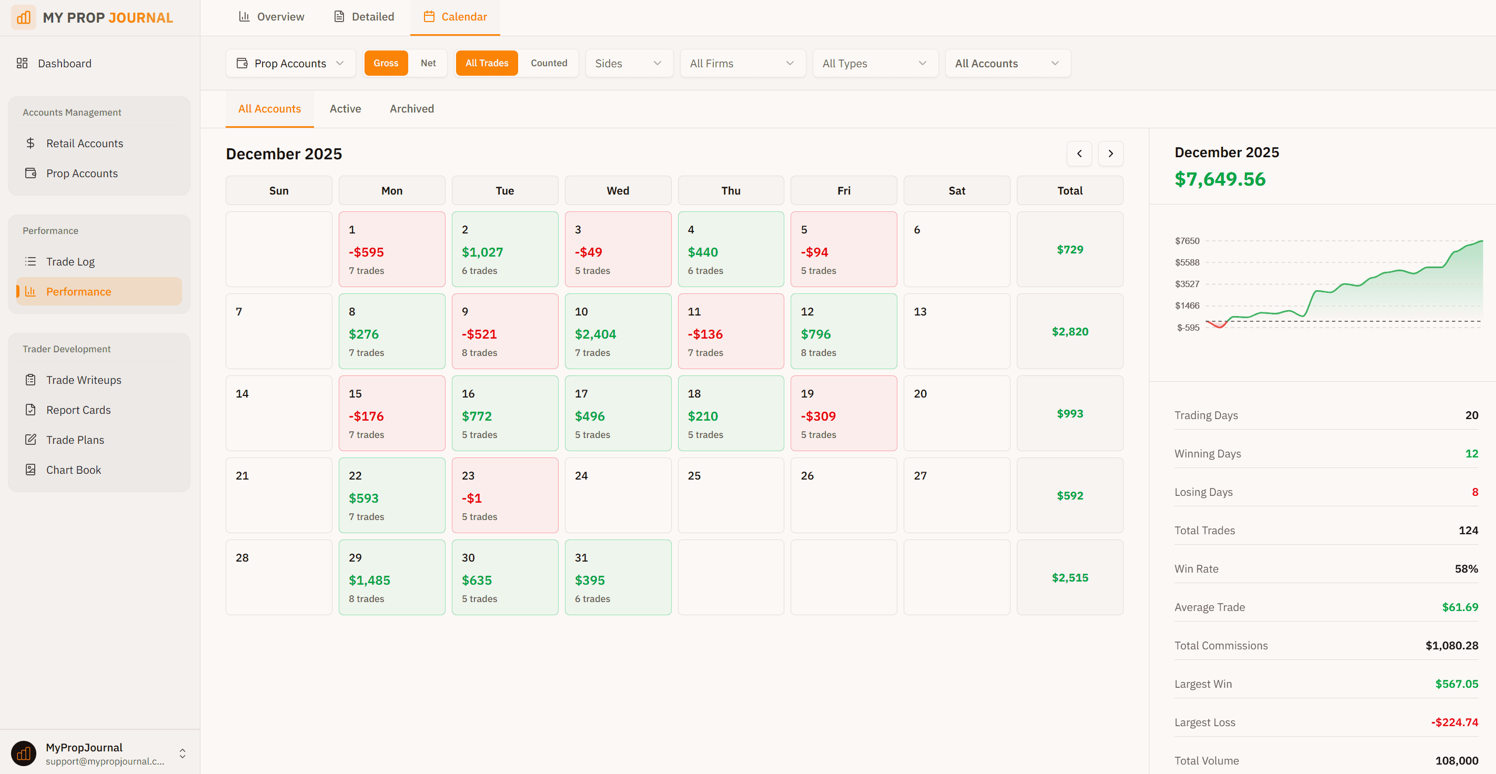This screenshot has height=774, width=1496.
Task: Click the Report Cards file icon
Action: (x=31, y=410)
